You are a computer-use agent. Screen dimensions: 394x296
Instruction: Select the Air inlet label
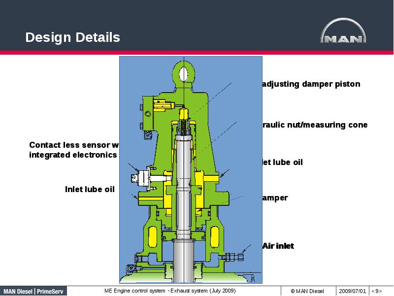coord(278,246)
